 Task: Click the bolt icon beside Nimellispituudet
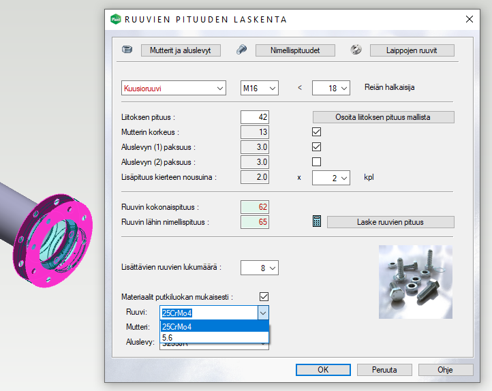coord(241,50)
